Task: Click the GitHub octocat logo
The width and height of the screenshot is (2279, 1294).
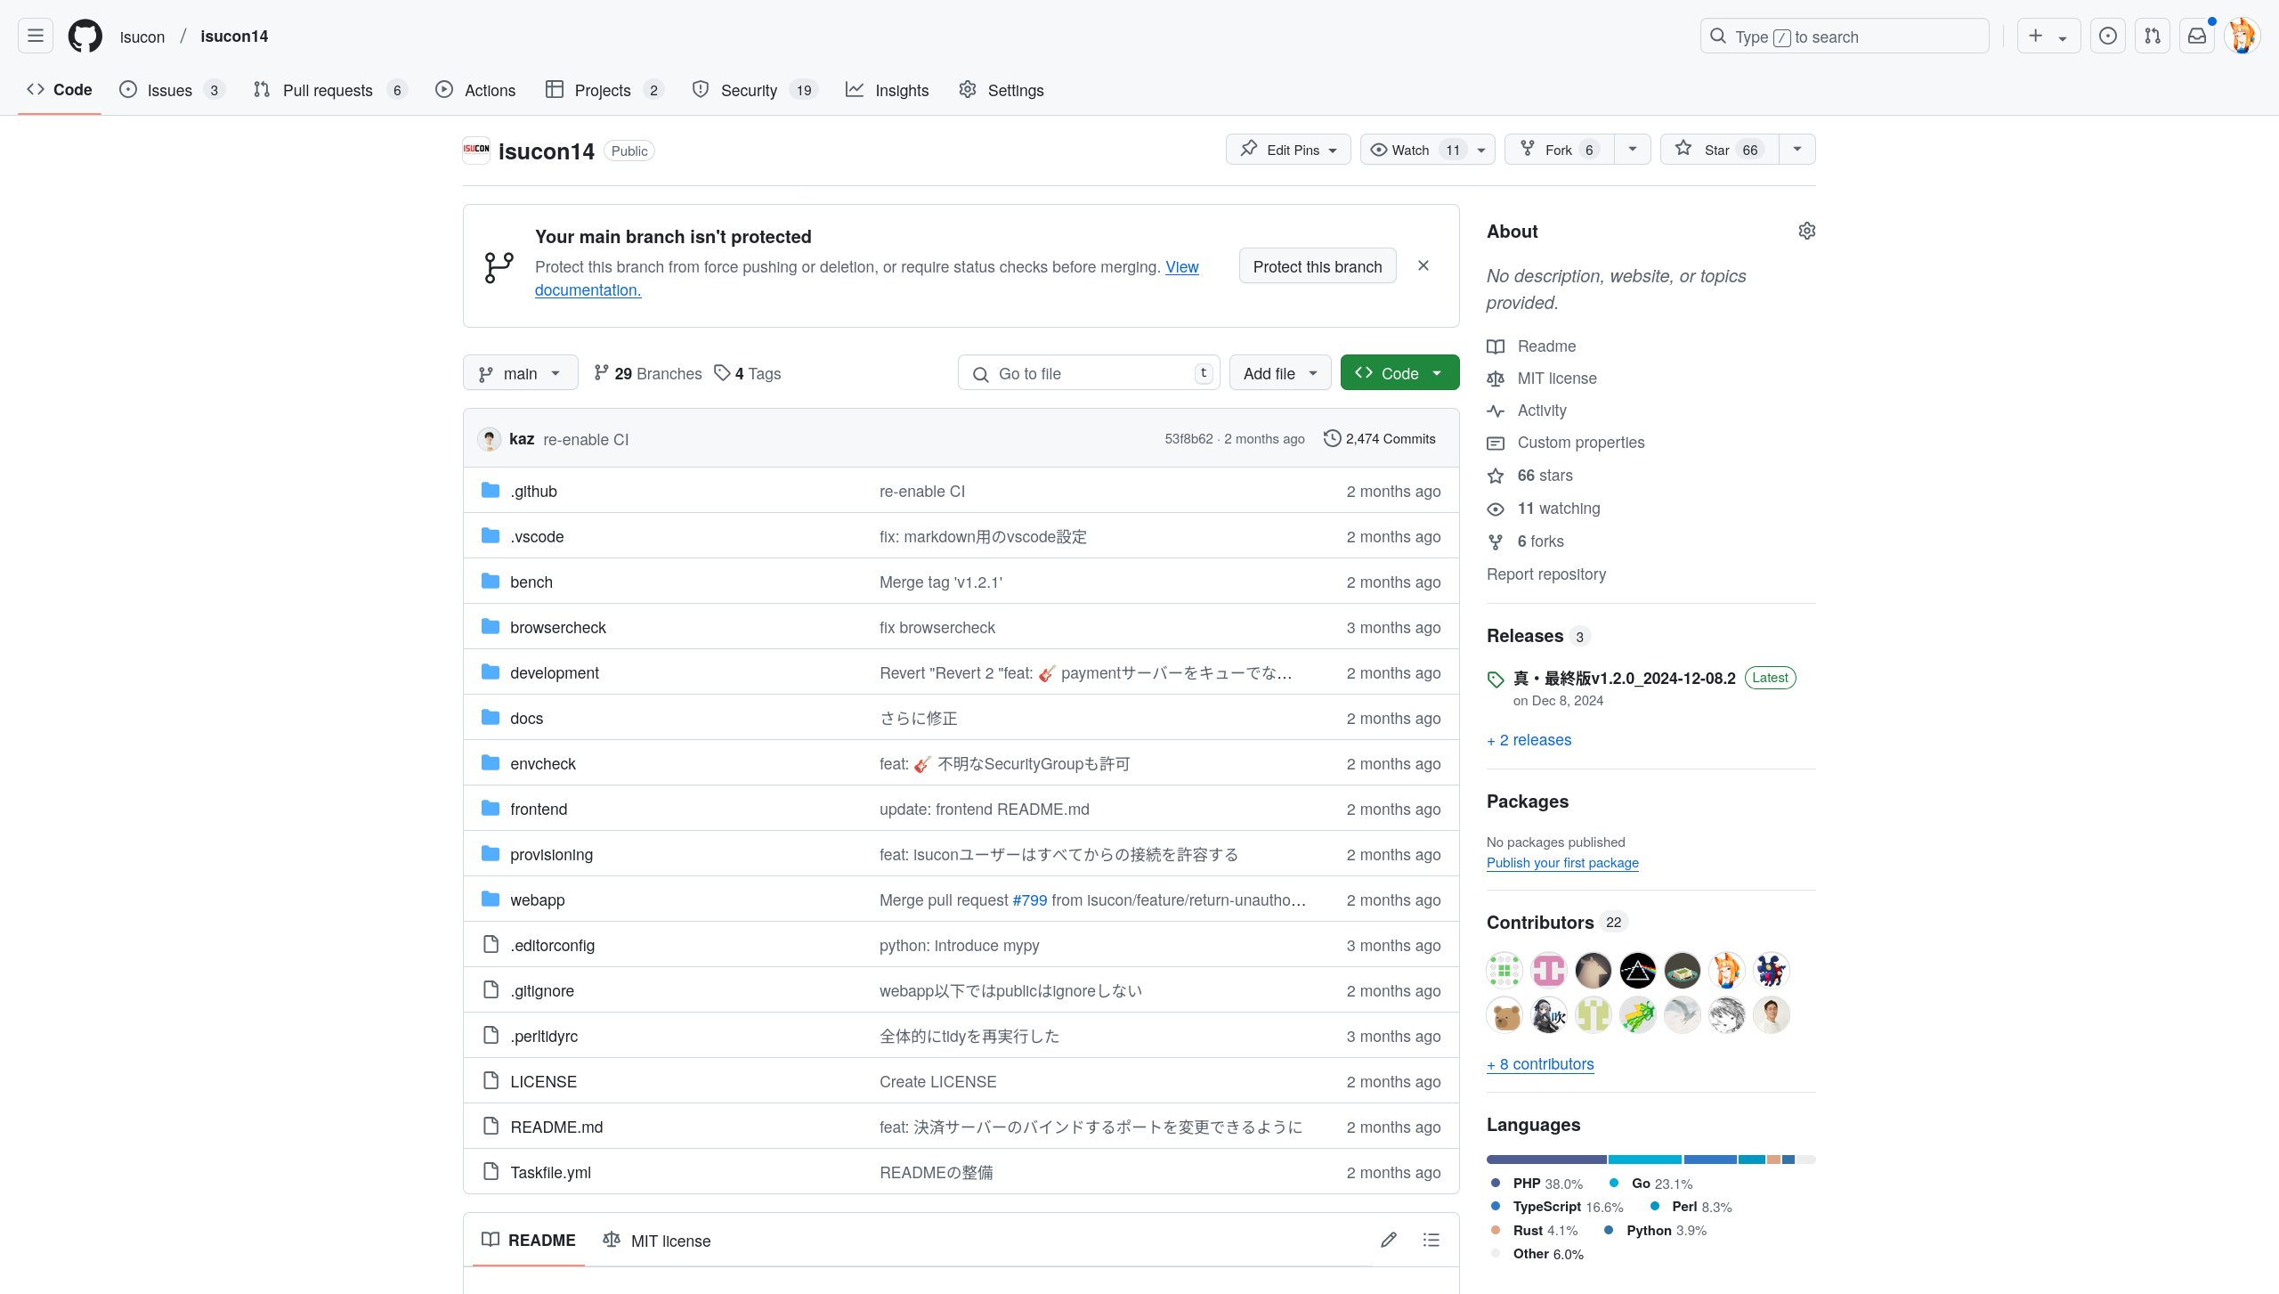Action: 85,36
